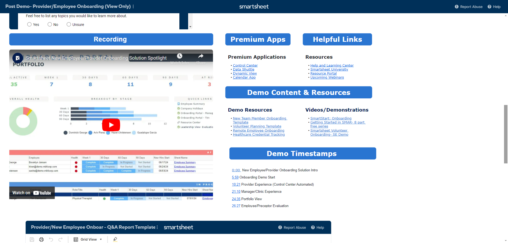Click the Helpful Links header banner
Viewport: 508px width, 243px height.
[337, 39]
